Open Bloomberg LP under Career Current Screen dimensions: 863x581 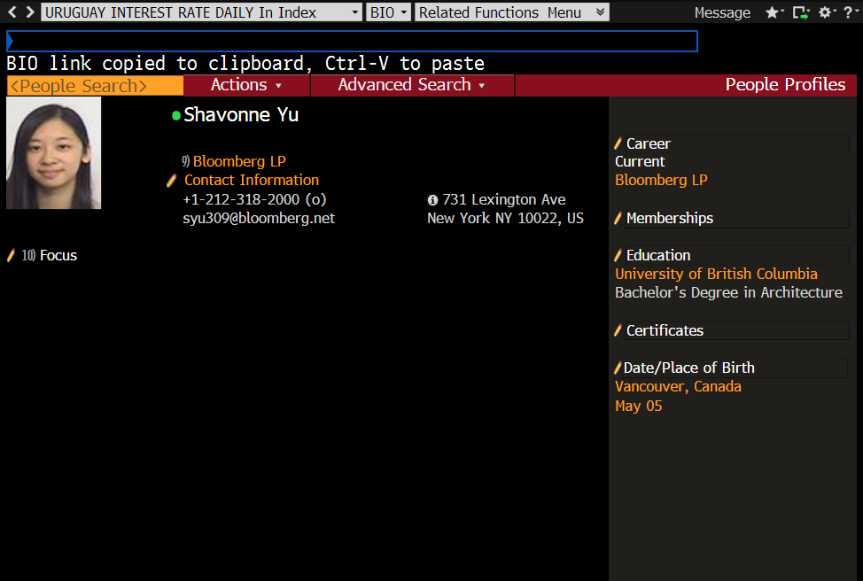pyautogui.click(x=661, y=180)
